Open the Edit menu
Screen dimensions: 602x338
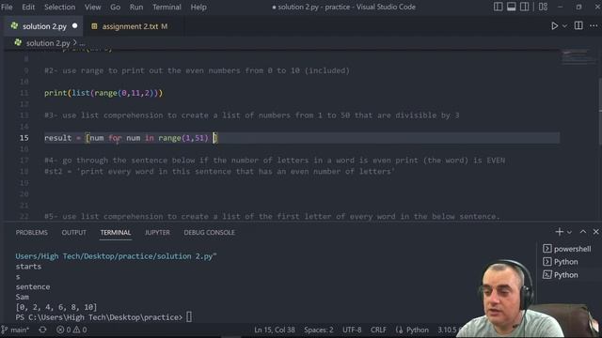(28, 7)
